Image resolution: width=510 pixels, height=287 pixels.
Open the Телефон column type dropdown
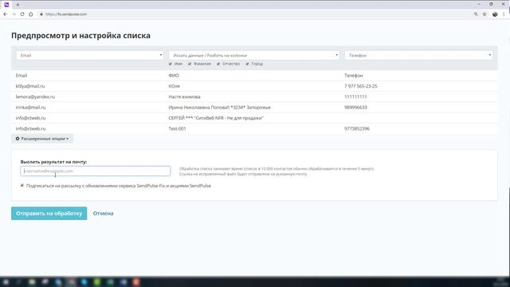(418, 55)
